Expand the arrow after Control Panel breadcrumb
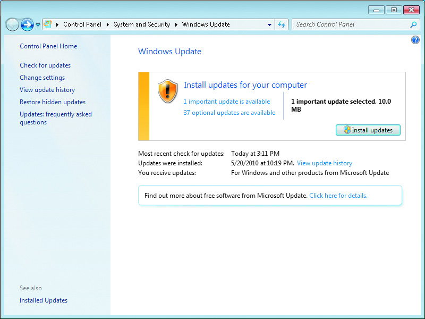The image size is (425, 319). pyautogui.click(x=108, y=24)
